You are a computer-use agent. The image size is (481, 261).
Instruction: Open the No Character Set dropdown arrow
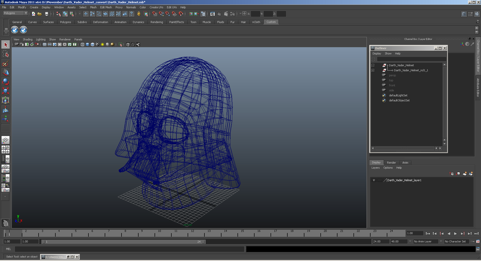click(441, 241)
